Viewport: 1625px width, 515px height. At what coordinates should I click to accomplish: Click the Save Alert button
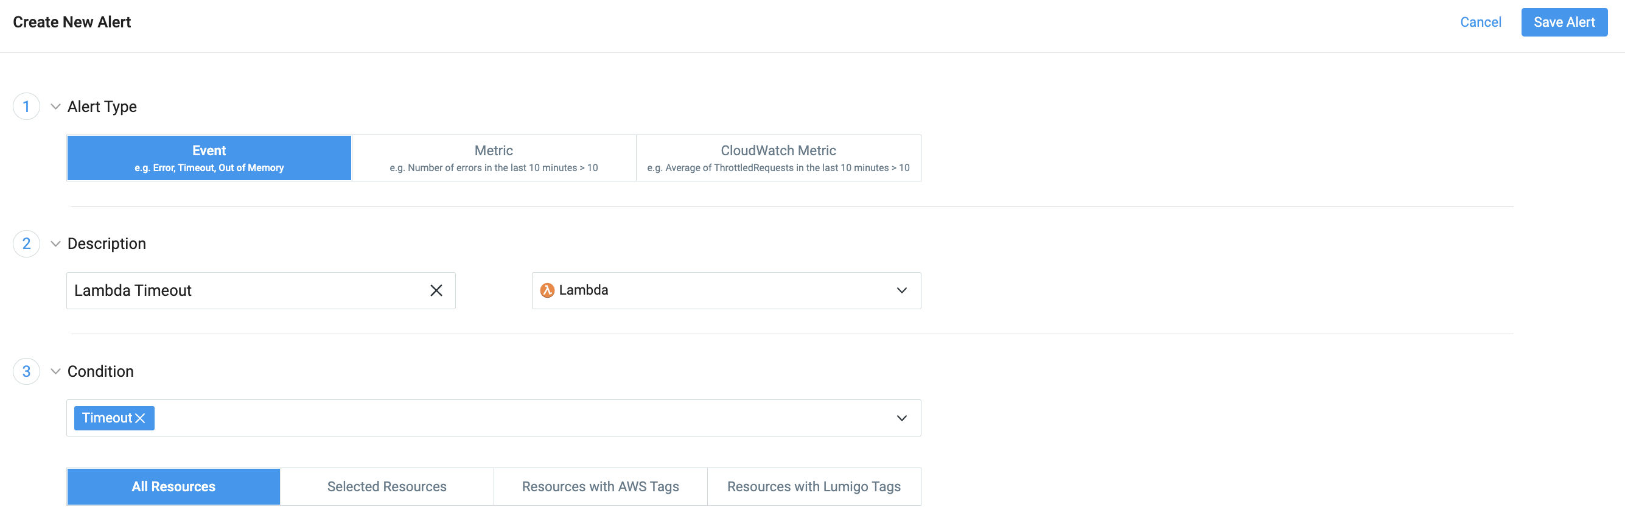click(x=1563, y=22)
